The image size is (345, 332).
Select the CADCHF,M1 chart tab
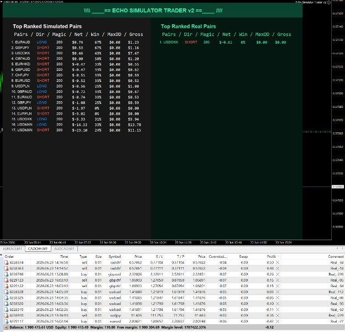pos(38,249)
